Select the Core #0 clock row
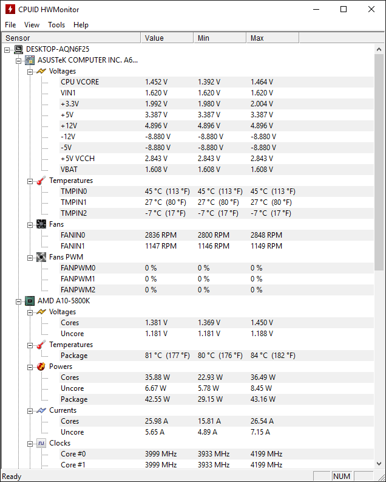The image size is (386, 482). click(x=217, y=454)
